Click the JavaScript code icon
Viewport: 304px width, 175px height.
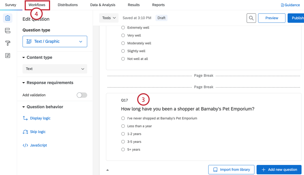[25, 145]
